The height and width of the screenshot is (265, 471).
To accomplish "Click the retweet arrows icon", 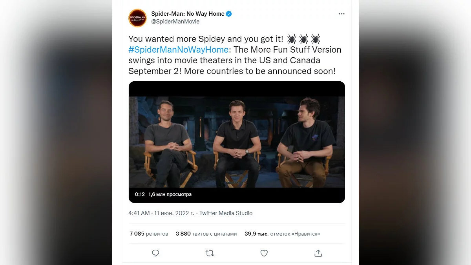I will pos(210,253).
